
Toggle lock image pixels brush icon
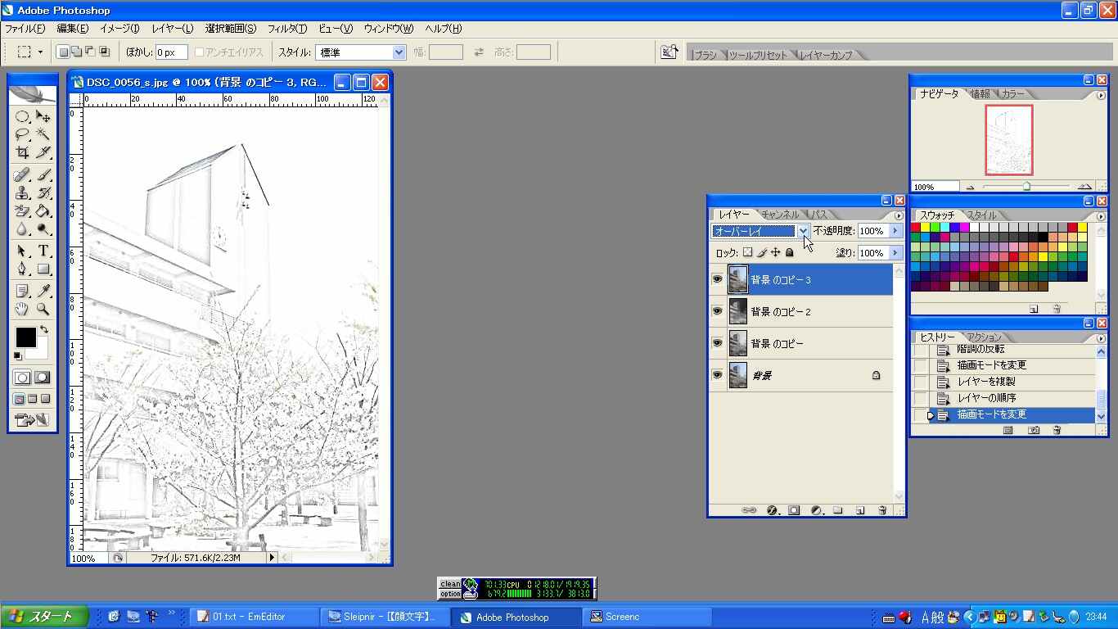coord(761,253)
